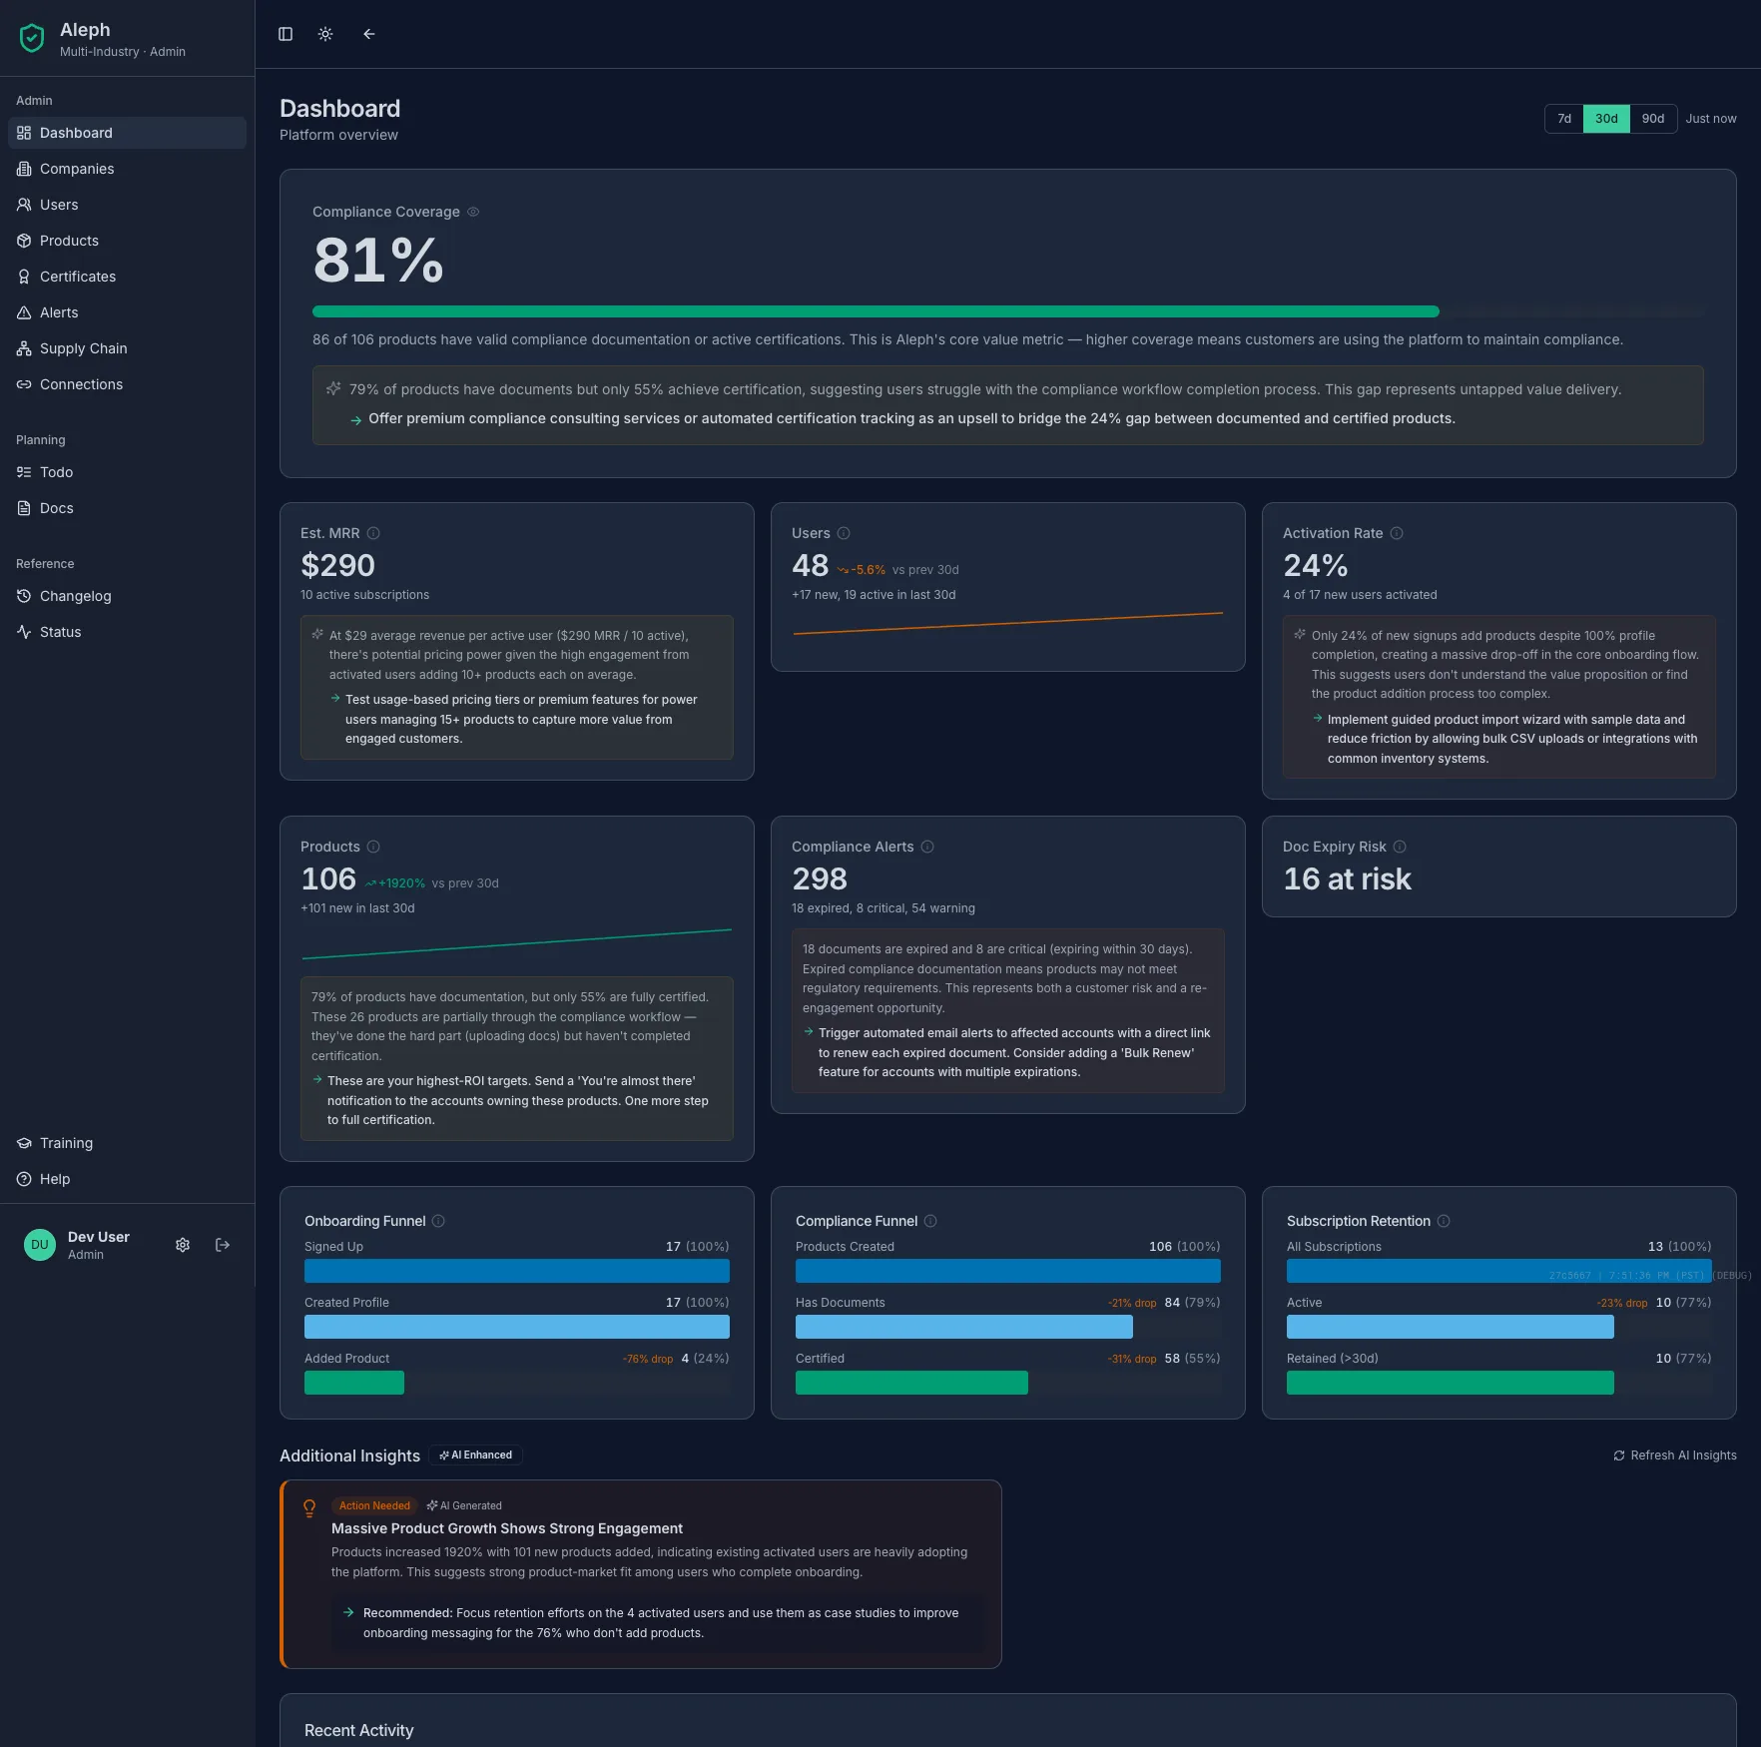Open the Status page
The image size is (1761, 1747).
point(60,631)
